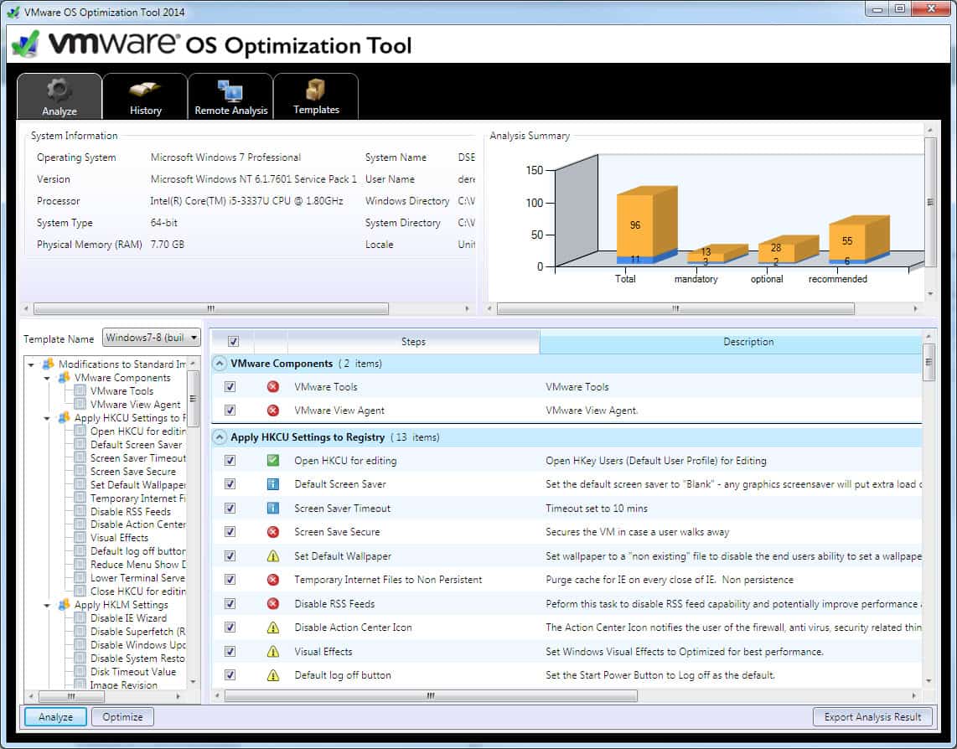
Task: Uncheck Disable RSS Feeds step checkbox
Action: pyautogui.click(x=230, y=603)
